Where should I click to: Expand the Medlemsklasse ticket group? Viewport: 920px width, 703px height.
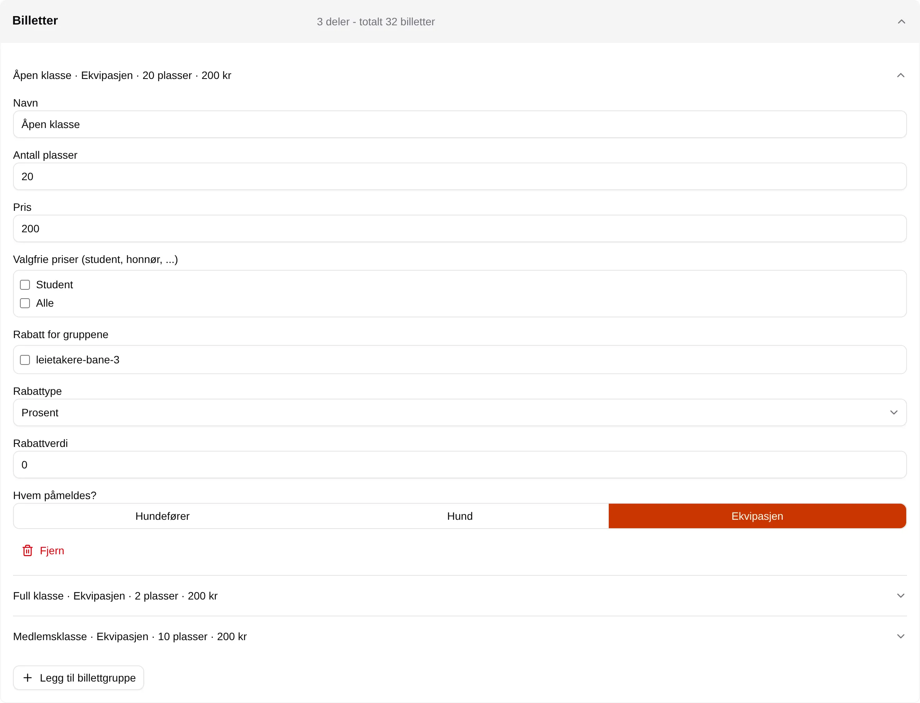point(900,636)
